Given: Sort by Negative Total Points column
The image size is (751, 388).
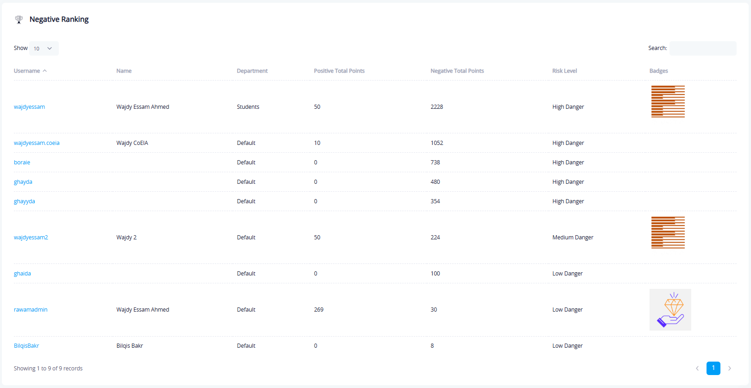Looking at the screenshot, I should pos(457,71).
